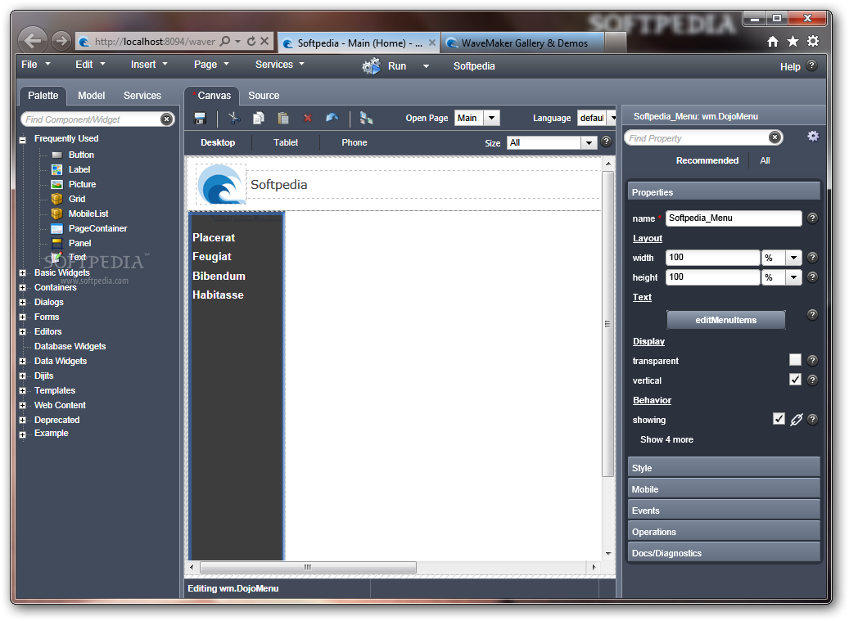This screenshot has height=621, width=849.
Task: Switch to the Source tab
Action: pos(264,95)
